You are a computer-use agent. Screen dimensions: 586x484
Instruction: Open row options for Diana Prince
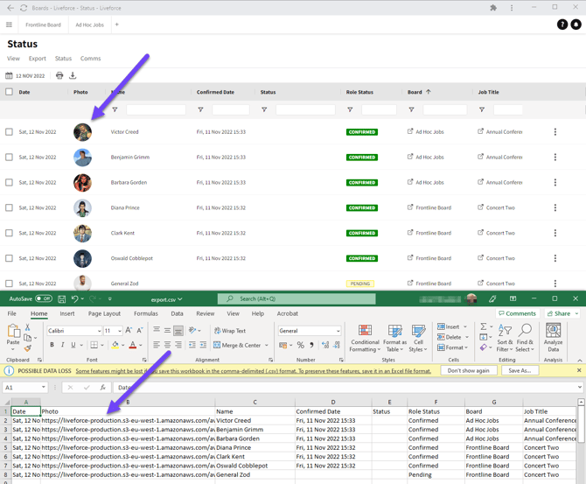click(555, 207)
